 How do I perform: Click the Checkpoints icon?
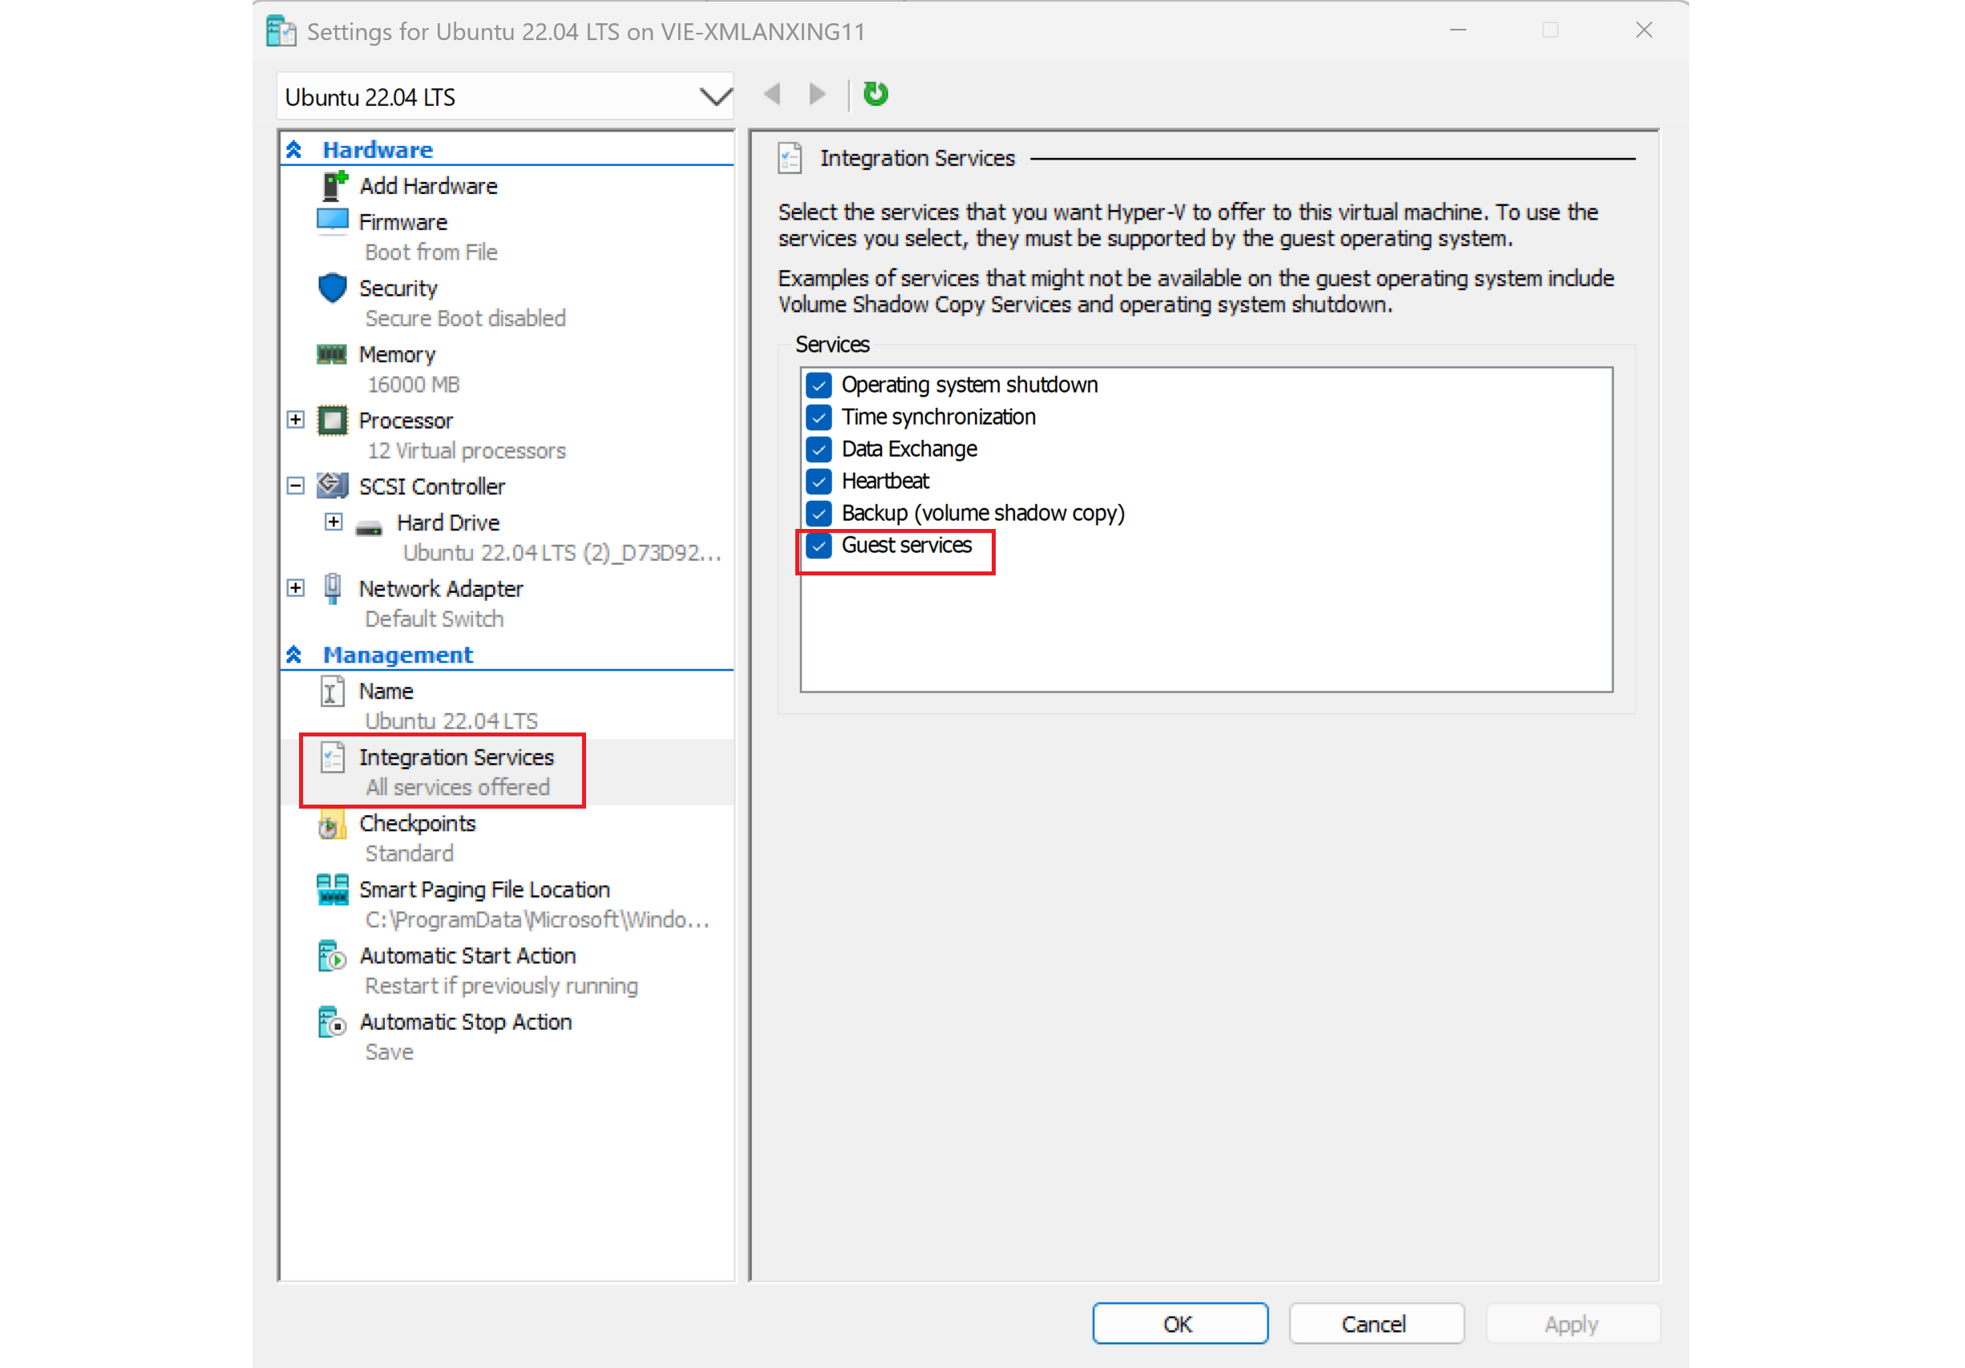[332, 825]
